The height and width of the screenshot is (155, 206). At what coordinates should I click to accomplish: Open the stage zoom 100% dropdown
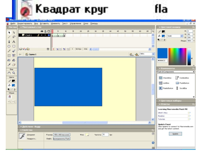tap(153, 54)
